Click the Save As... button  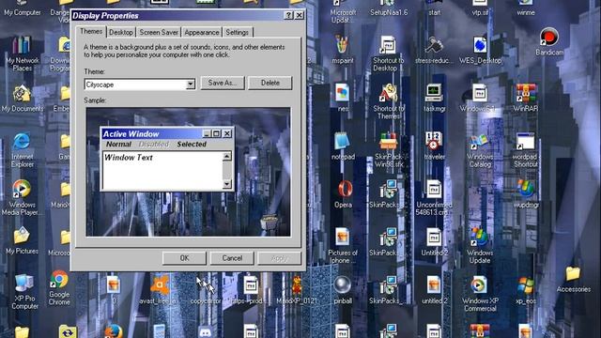coord(223,83)
